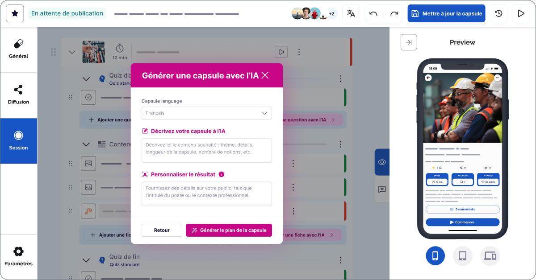Viewport: 536px width, 280px height.
Task: Open capsule row three-dots menu
Action: [x=299, y=52]
